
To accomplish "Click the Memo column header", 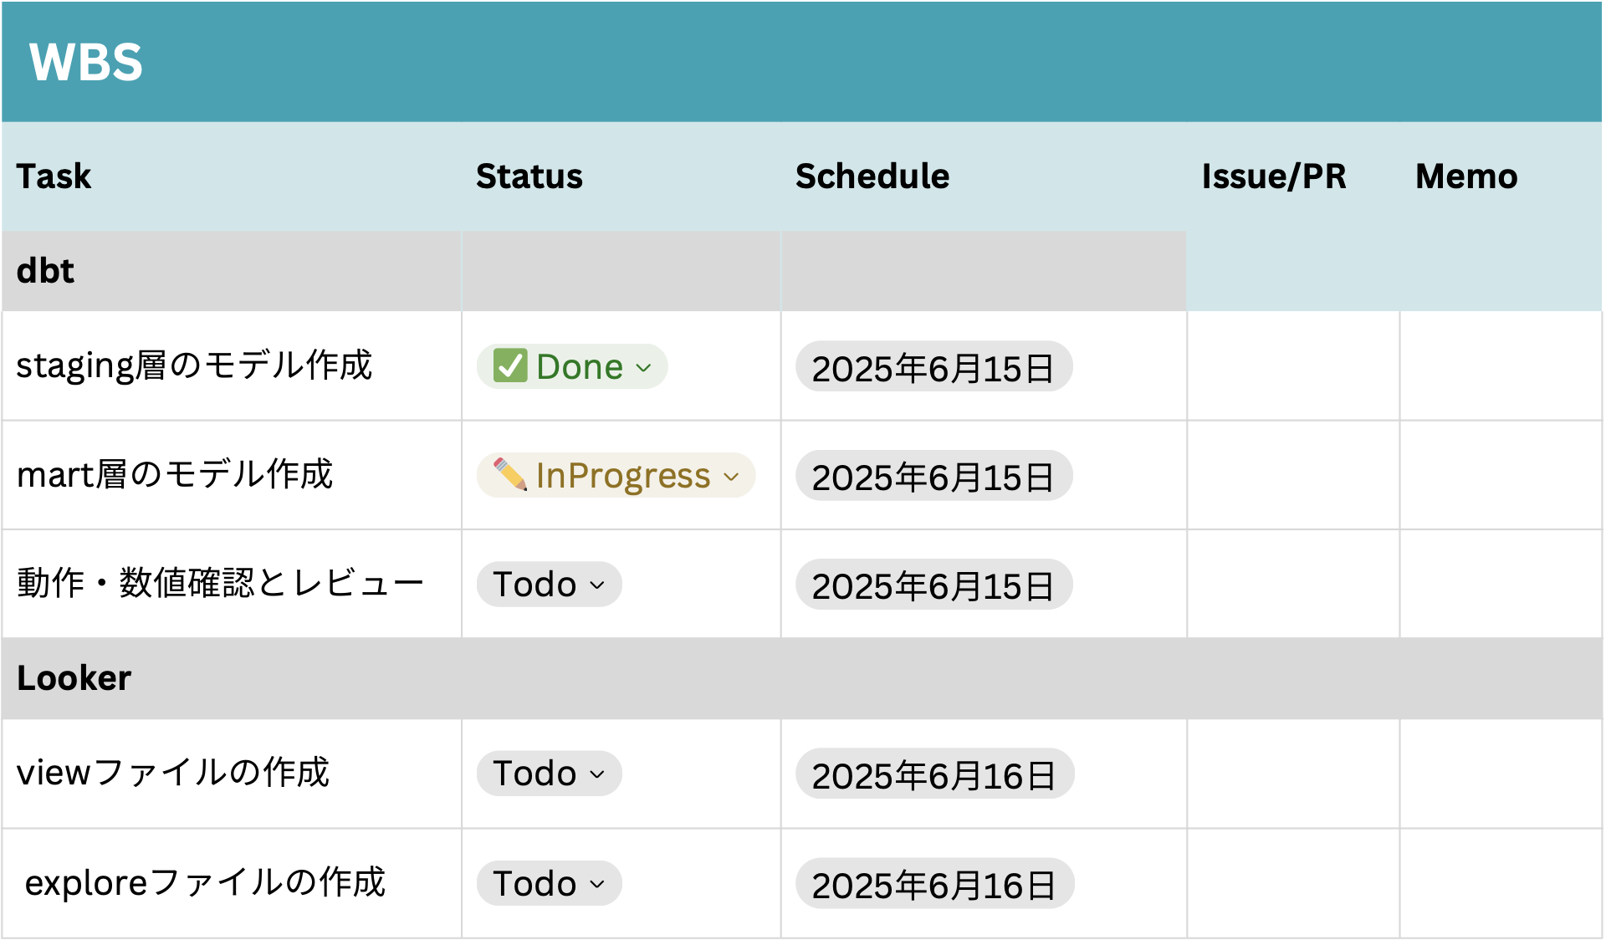I will [x=1466, y=176].
